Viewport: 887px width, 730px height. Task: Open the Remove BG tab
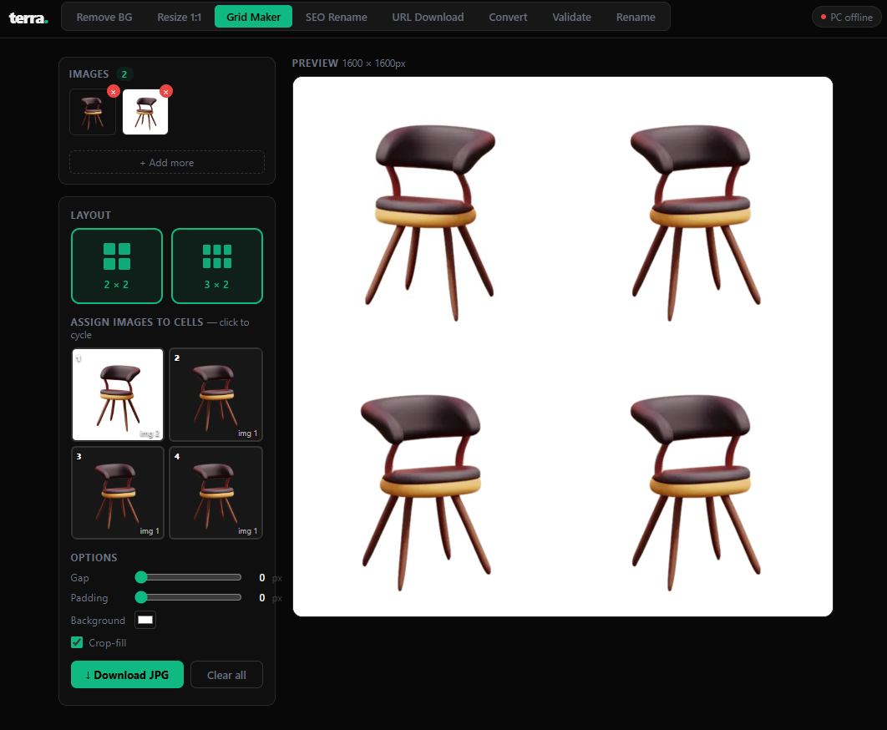pos(104,17)
